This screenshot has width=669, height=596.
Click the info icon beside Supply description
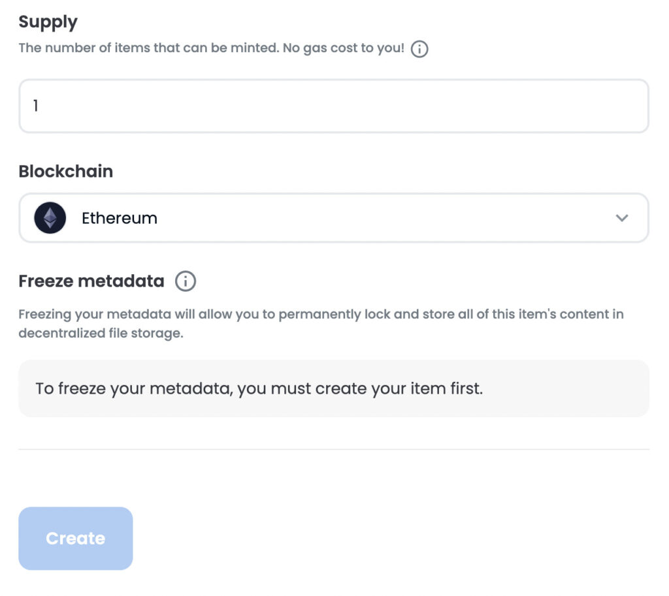[x=419, y=49]
